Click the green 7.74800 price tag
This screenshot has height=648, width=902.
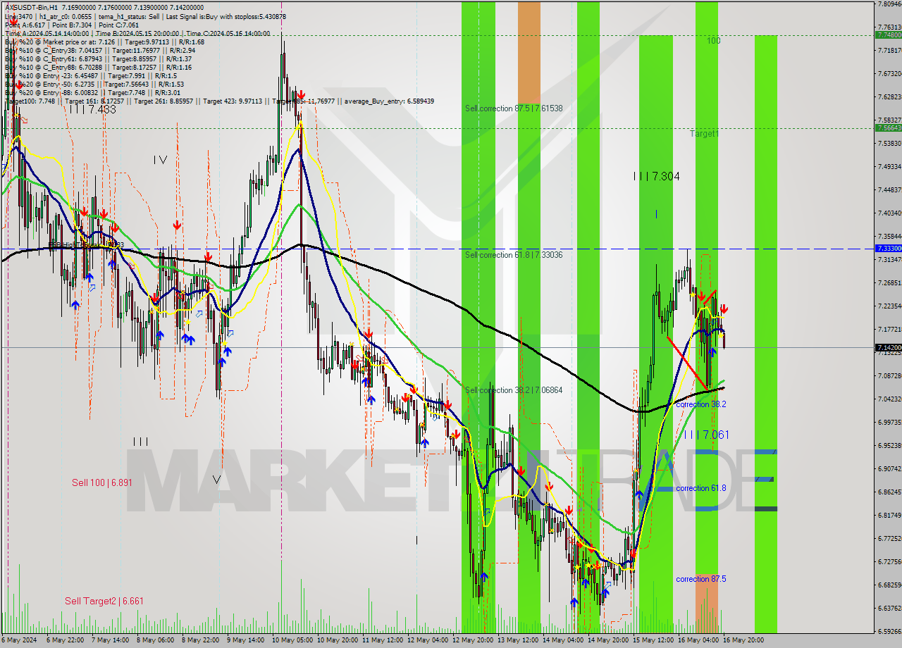[888, 35]
